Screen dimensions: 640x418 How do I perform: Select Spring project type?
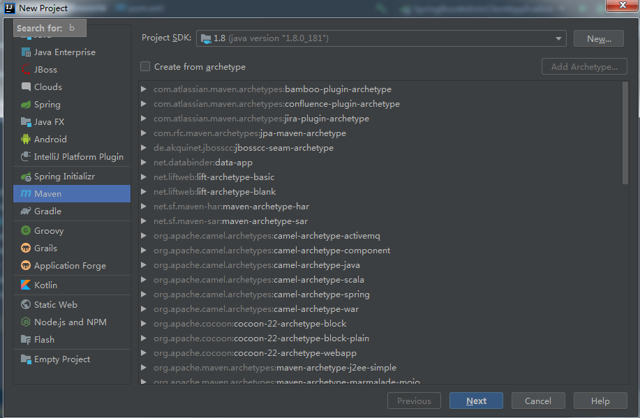point(72,105)
